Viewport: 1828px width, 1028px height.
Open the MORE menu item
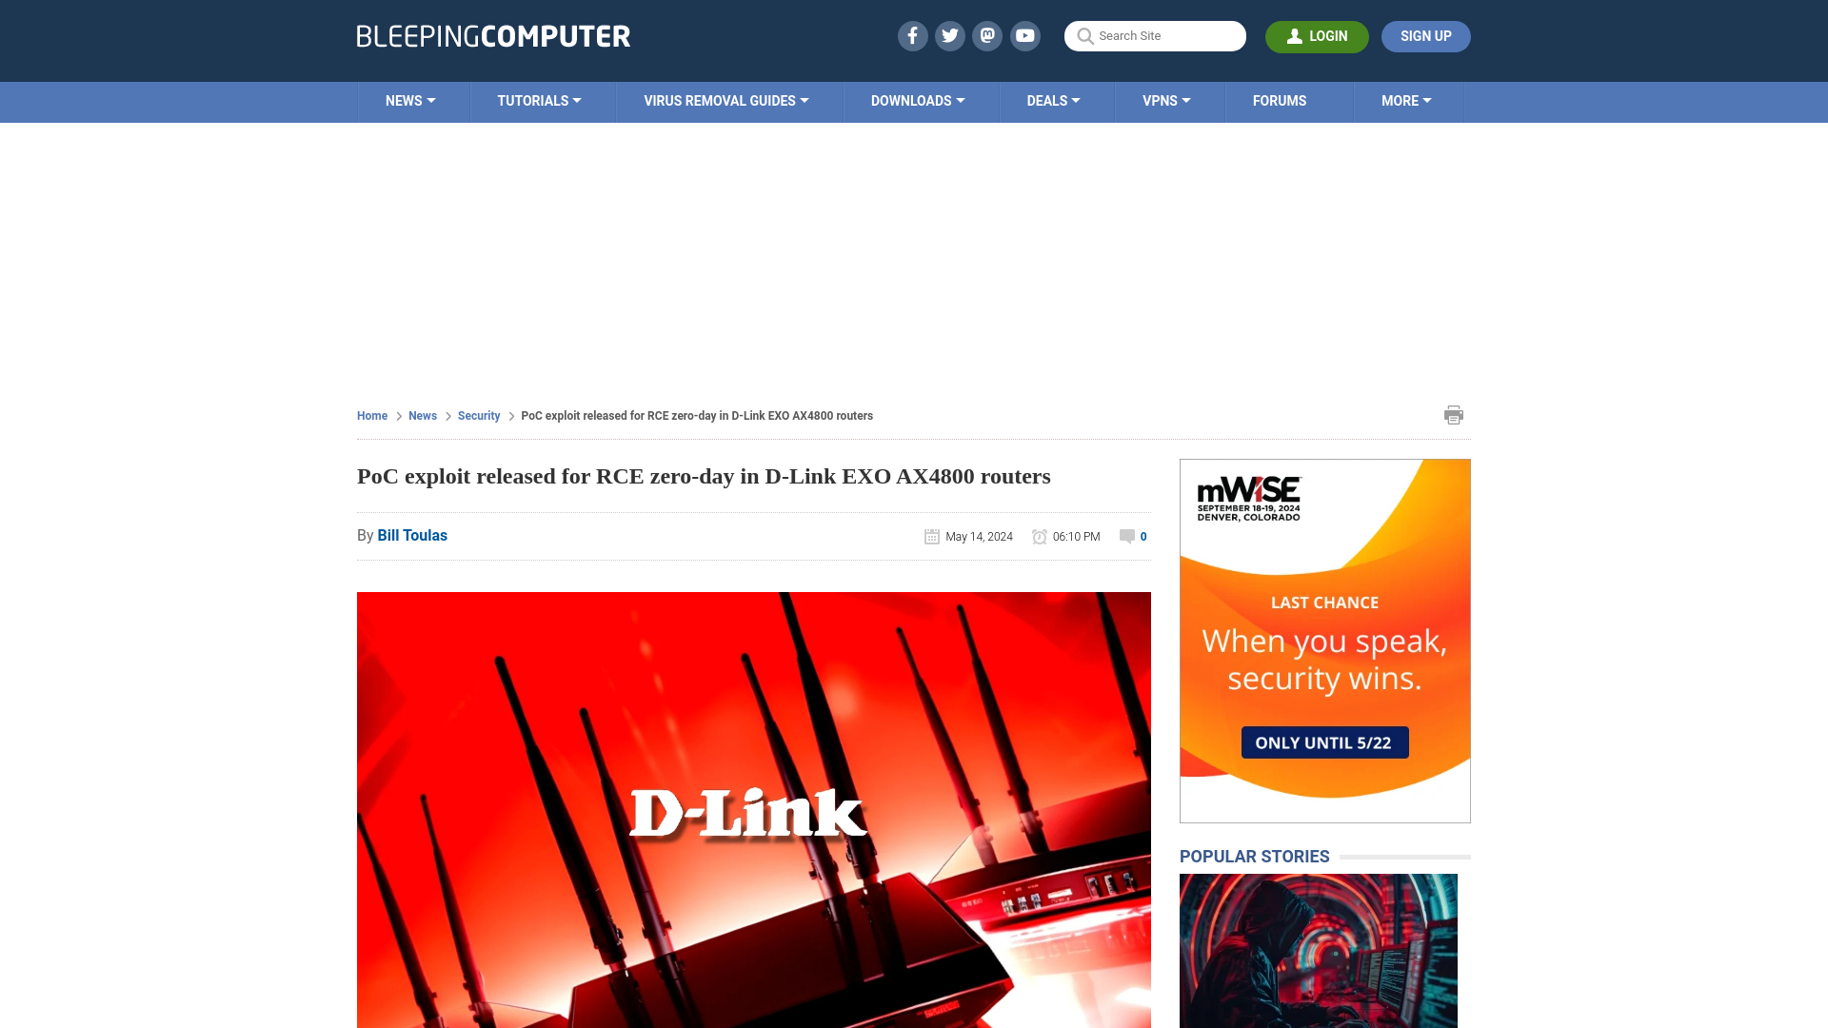(1406, 100)
